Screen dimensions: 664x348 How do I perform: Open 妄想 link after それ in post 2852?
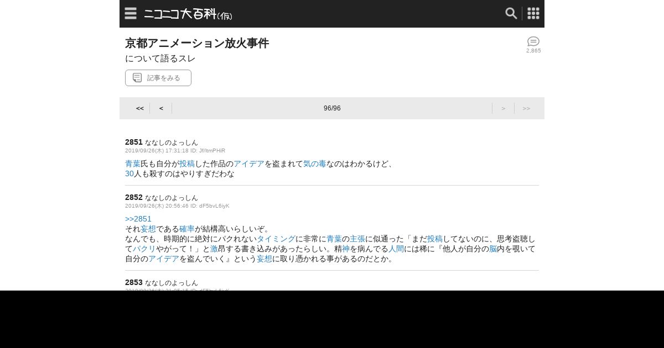point(148,229)
